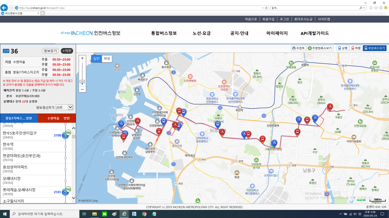Click bus 2100 wheelchair icon in stop list
Viewport: 389px width, 218px height.
[x=65, y=135]
